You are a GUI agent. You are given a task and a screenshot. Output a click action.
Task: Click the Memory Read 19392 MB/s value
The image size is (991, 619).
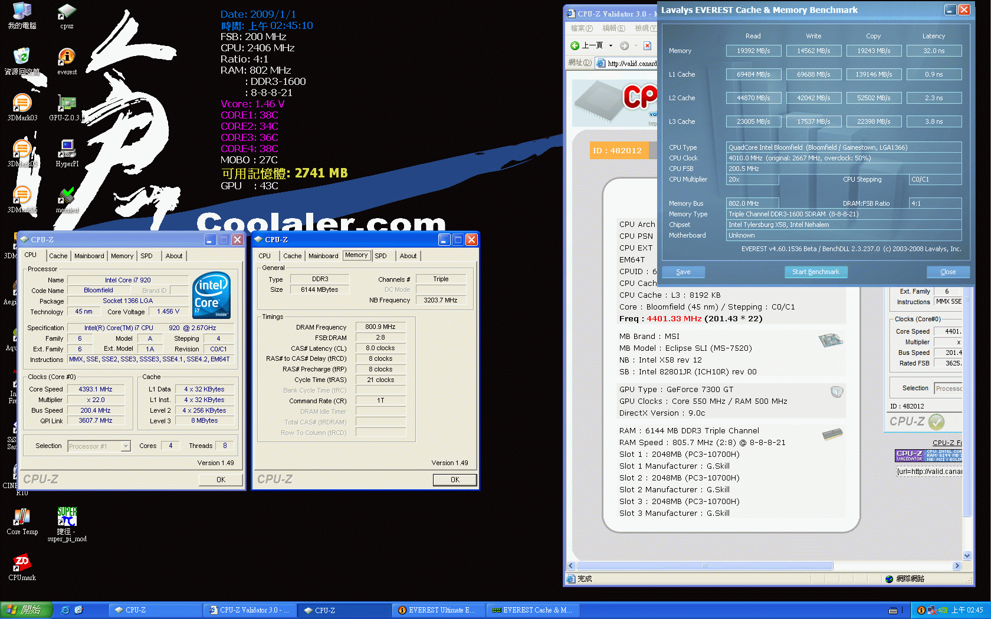(x=753, y=51)
